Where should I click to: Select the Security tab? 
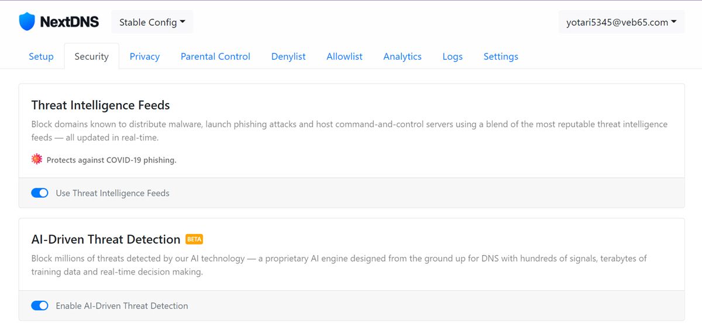click(x=91, y=56)
